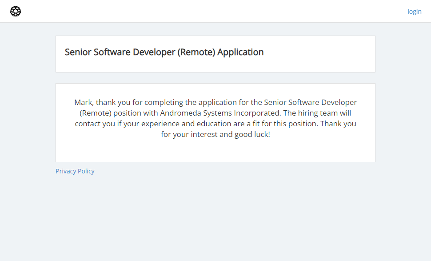Click the blank area of the top navigation bar
The height and width of the screenshot is (261, 431).
(213, 11)
